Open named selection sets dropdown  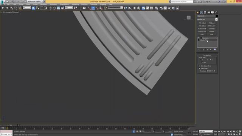click(x=115, y=8)
